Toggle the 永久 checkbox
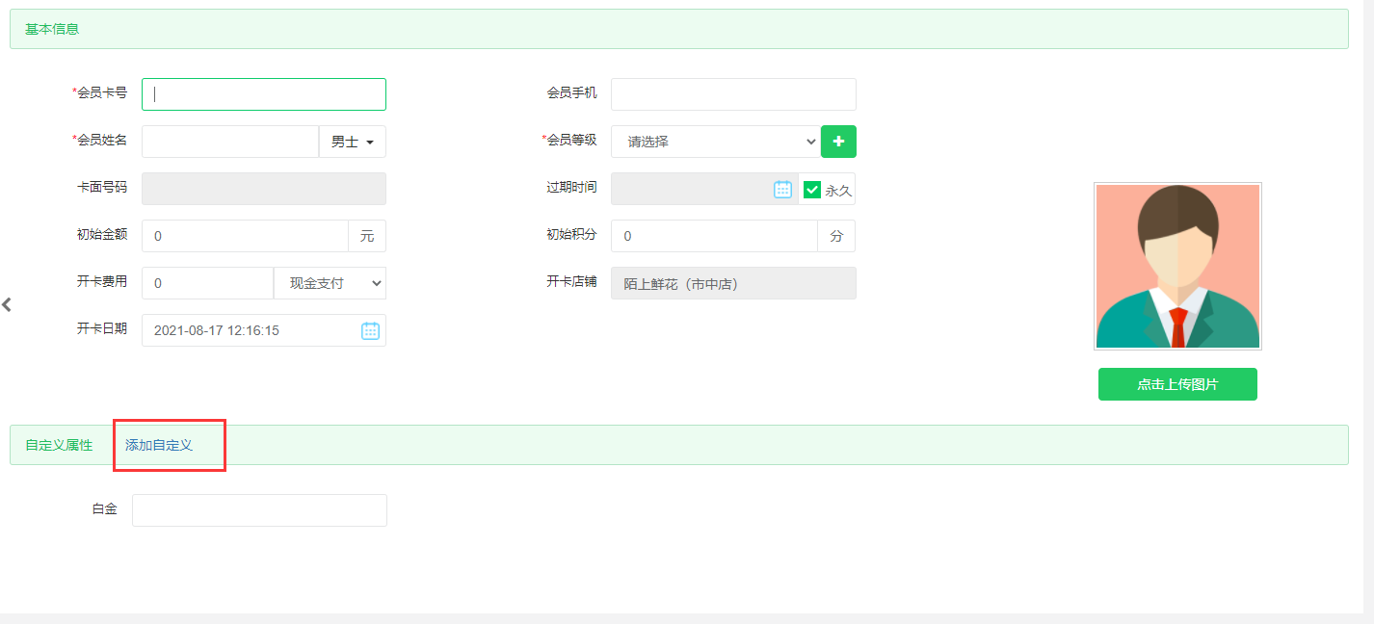The width and height of the screenshot is (1374, 624). pos(812,190)
